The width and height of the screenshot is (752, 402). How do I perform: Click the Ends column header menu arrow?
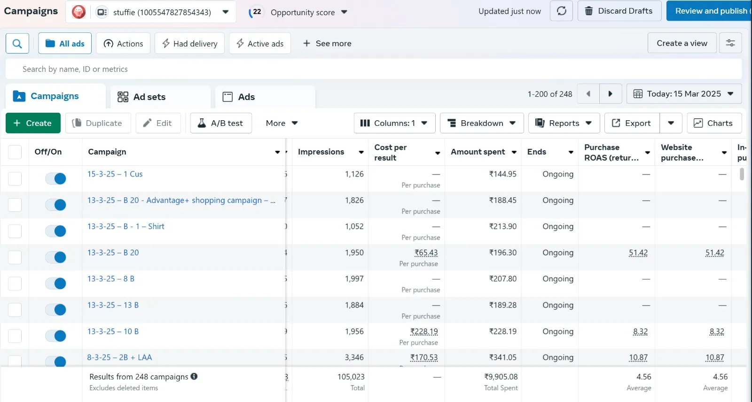(x=571, y=152)
